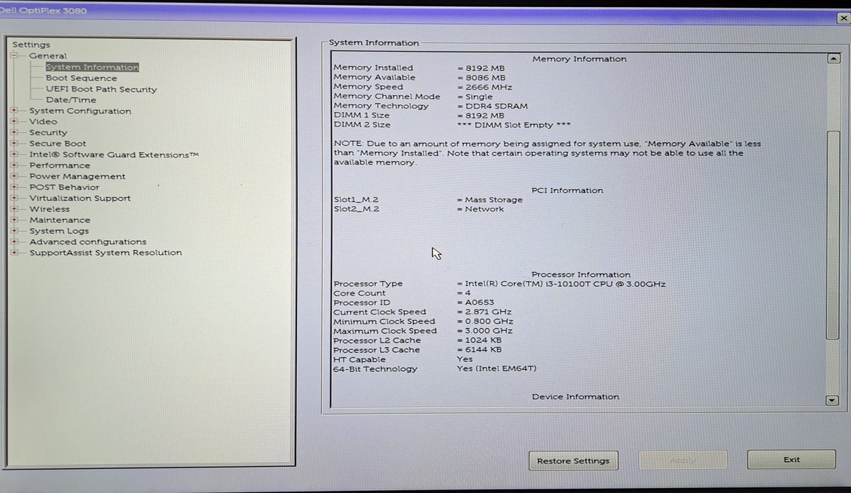Click the Processor L3 Cache value
The image size is (851, 493).
479,350
